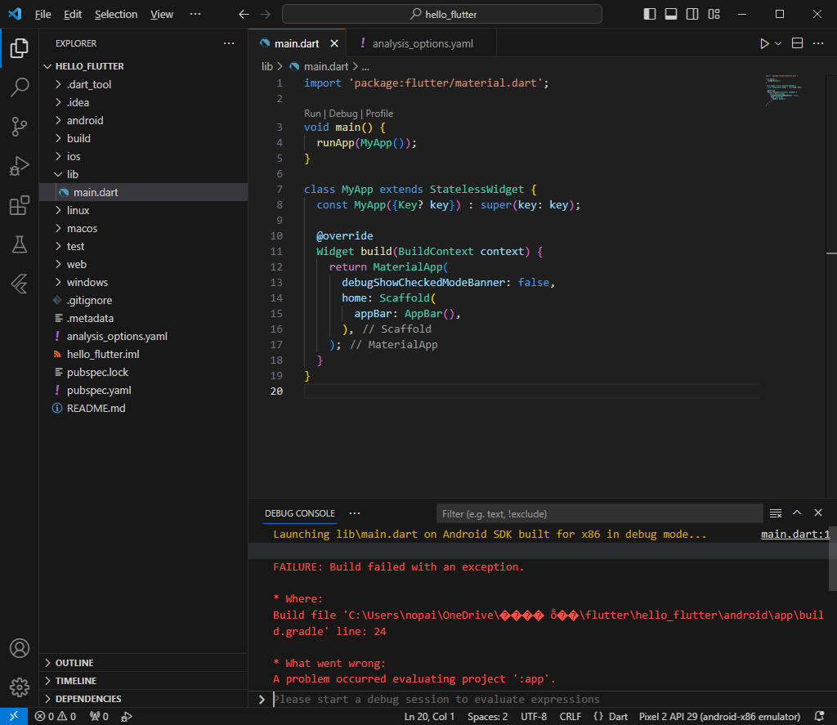Open the more menus ellipsis in title bar

point(195,15)
